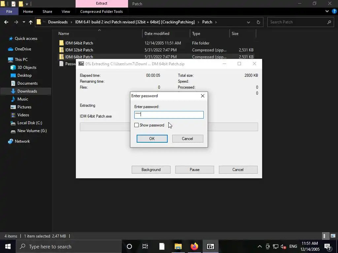Open Videos in navigation pane
This screenshot has height=253, width=338.
tap(23, 115)
